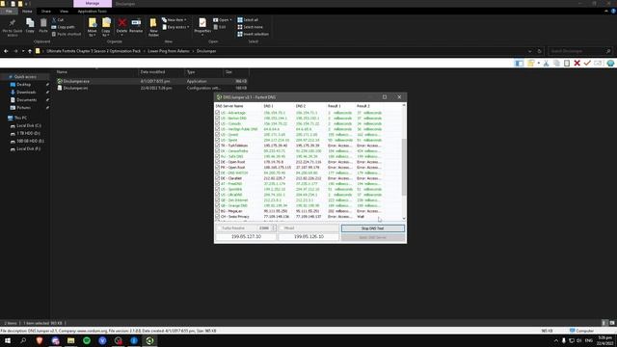Screen dimensions: 617x347
Task: Click the Back arrow in Explorer navigation
Action: tap(6, 51)
